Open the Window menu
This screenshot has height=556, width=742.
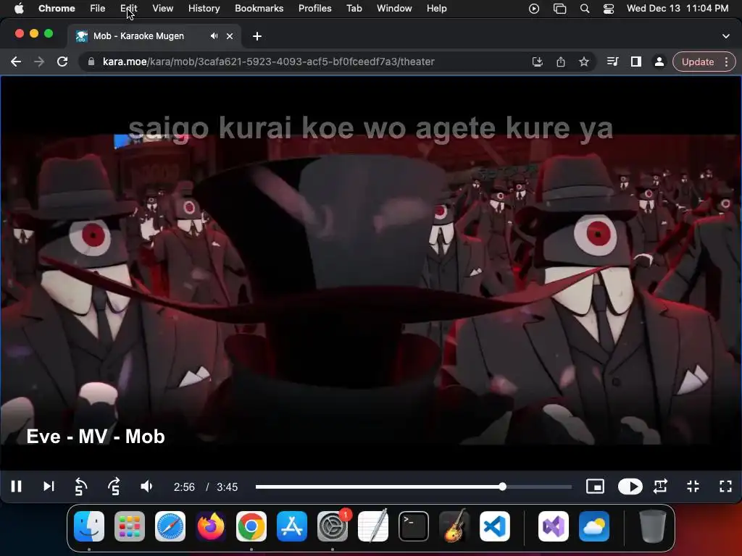(x=394, y=9)
